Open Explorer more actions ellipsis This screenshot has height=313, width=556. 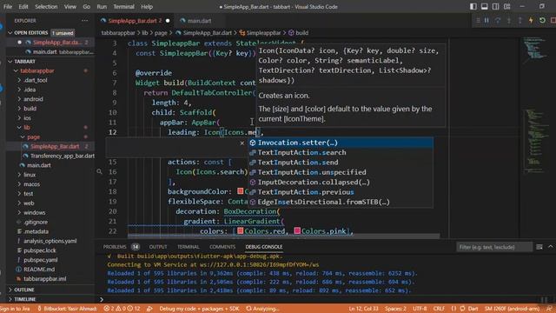coord(85,21)
